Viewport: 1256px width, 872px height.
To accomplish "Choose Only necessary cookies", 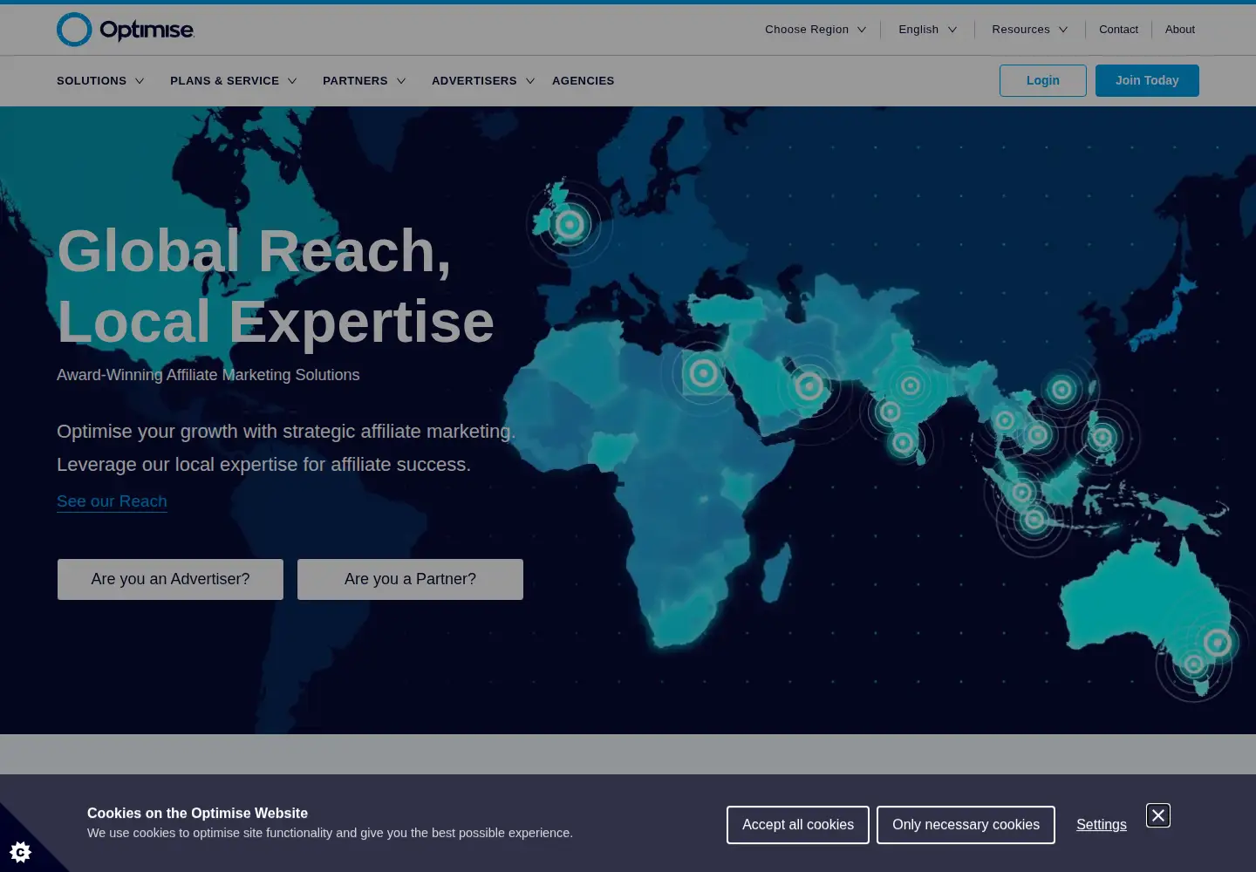I will point(966,825).
